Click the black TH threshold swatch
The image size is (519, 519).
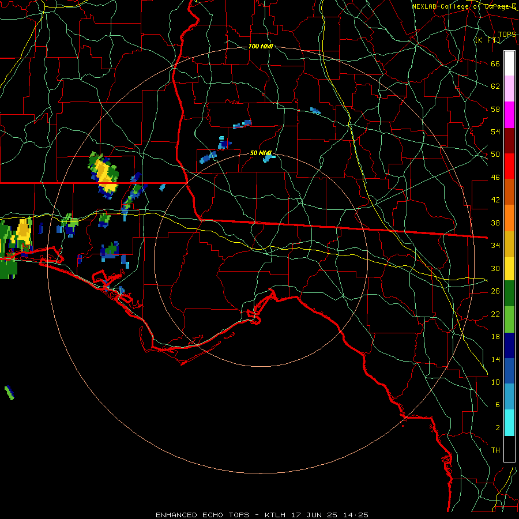coord(509,449)
